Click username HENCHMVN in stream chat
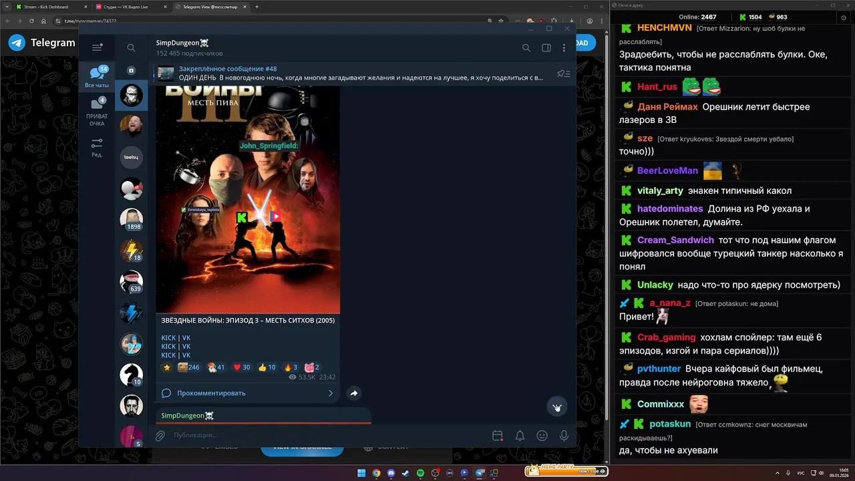855x481 pixels. click(665, 28)
